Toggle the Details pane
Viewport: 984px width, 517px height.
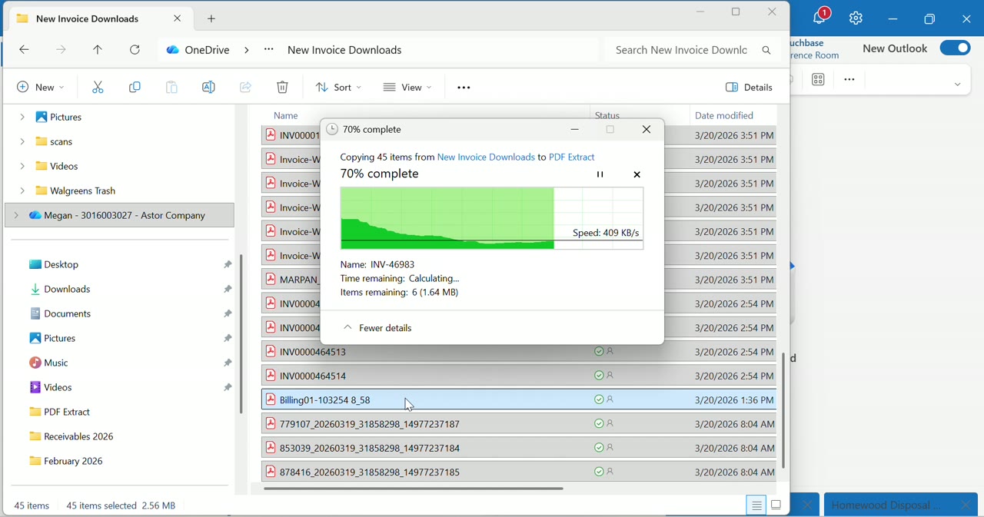[750, 88]
